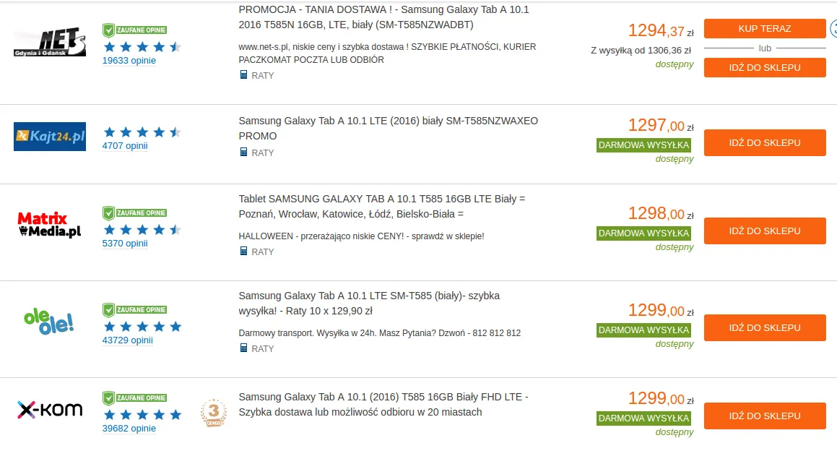Click Zaufane Opinie badge for Matrix Media
This screenshot has height=451, width=837.
[x=135, y=212]
